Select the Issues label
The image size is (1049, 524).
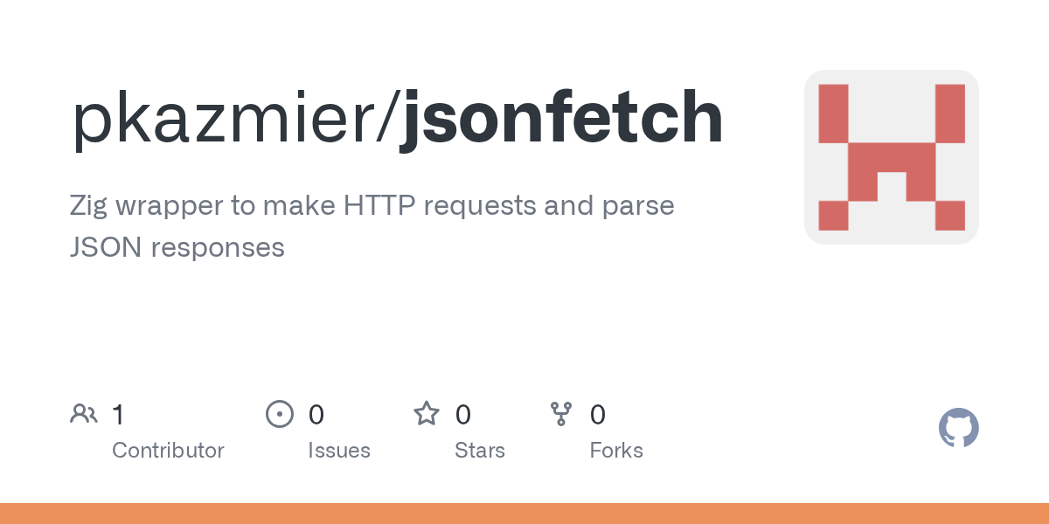coord(338,451)
